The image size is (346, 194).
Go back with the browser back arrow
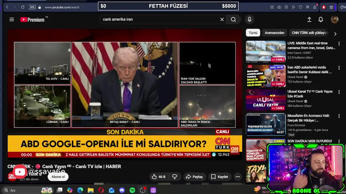7,7
